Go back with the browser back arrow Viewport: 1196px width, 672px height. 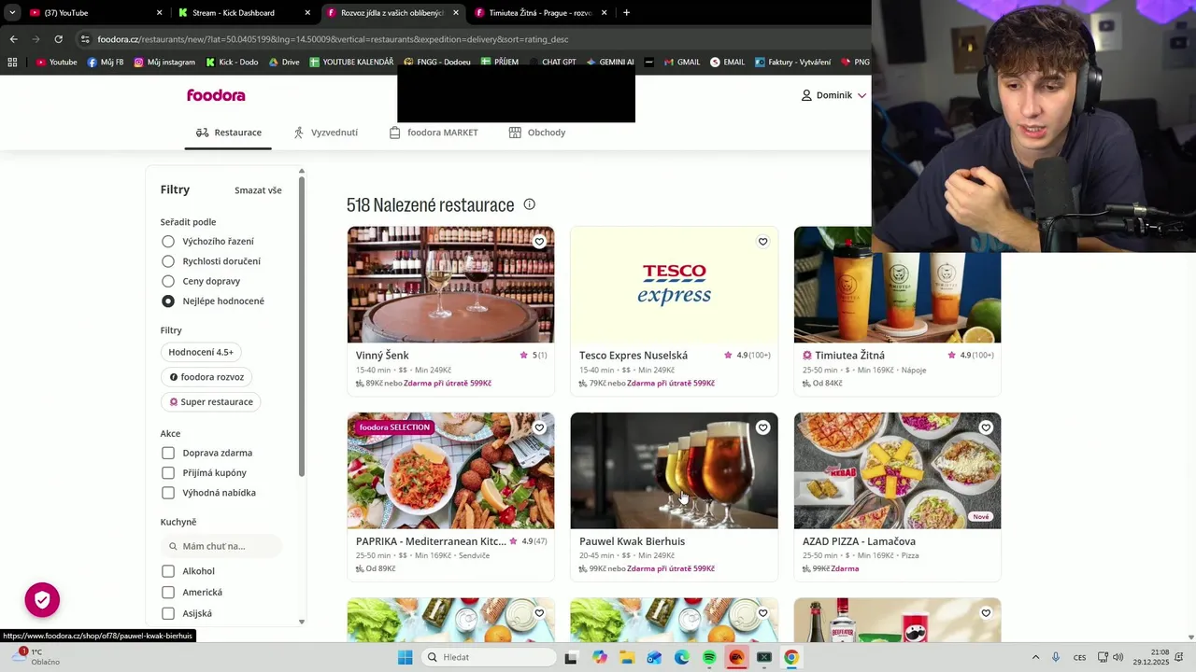tap(13, 39)
